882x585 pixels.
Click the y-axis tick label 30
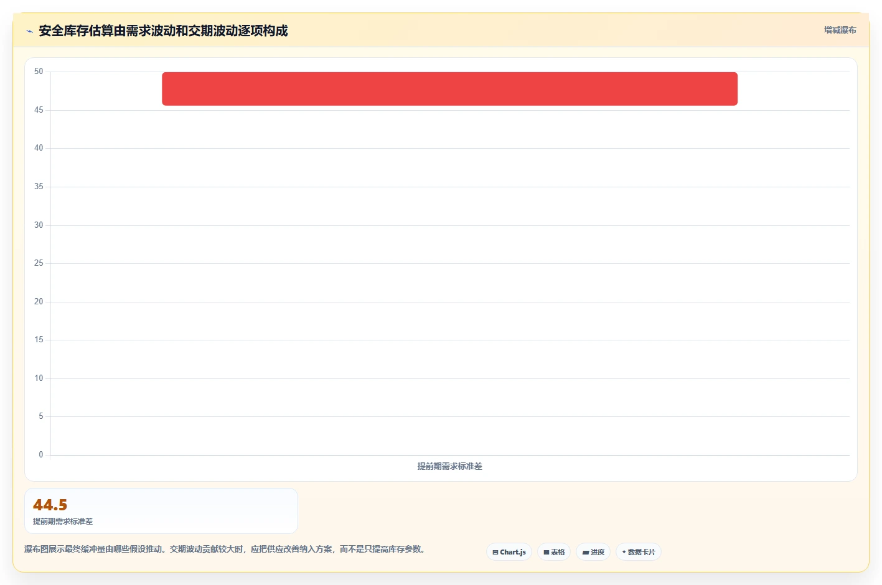(x=39, y=225)
